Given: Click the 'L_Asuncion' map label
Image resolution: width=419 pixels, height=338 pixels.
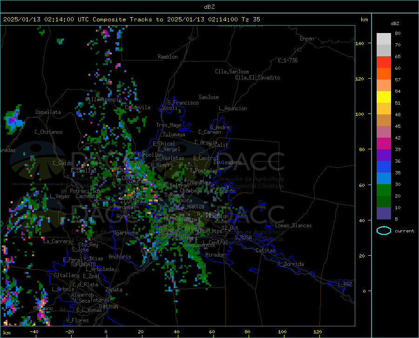Looking at the screenshot, I should click(x=233, y=108).
